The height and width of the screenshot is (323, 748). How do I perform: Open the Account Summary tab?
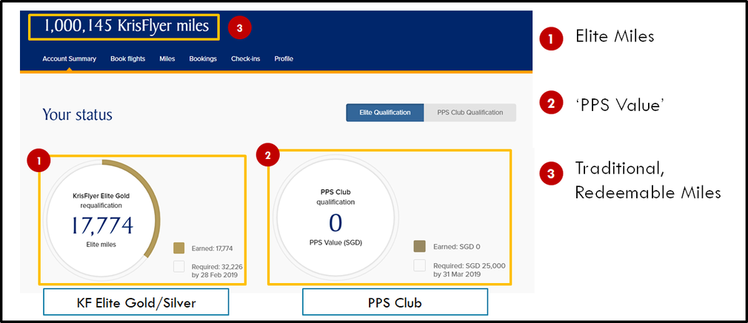(x=69, y=59)
